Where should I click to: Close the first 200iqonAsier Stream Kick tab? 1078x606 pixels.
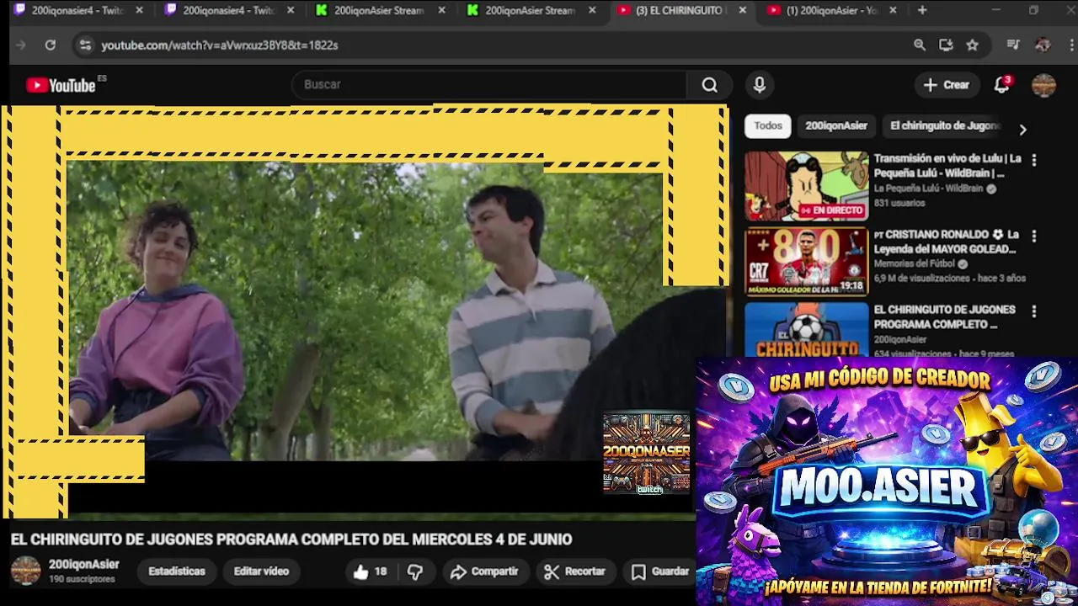click(x=441, y=10)
